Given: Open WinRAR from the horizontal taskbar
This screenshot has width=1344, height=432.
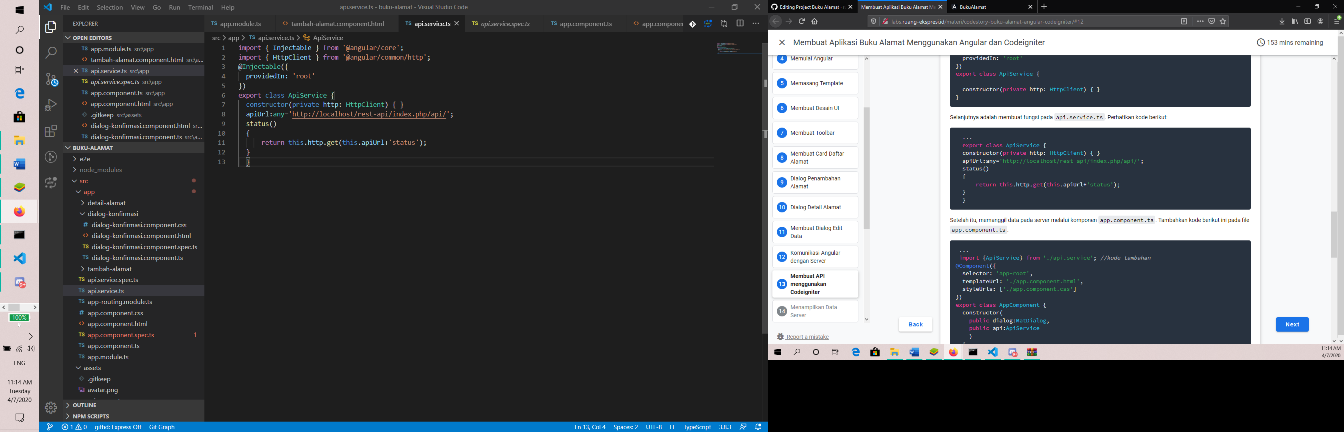Looking at the screenshot, I should click(x=1032, y=352).
